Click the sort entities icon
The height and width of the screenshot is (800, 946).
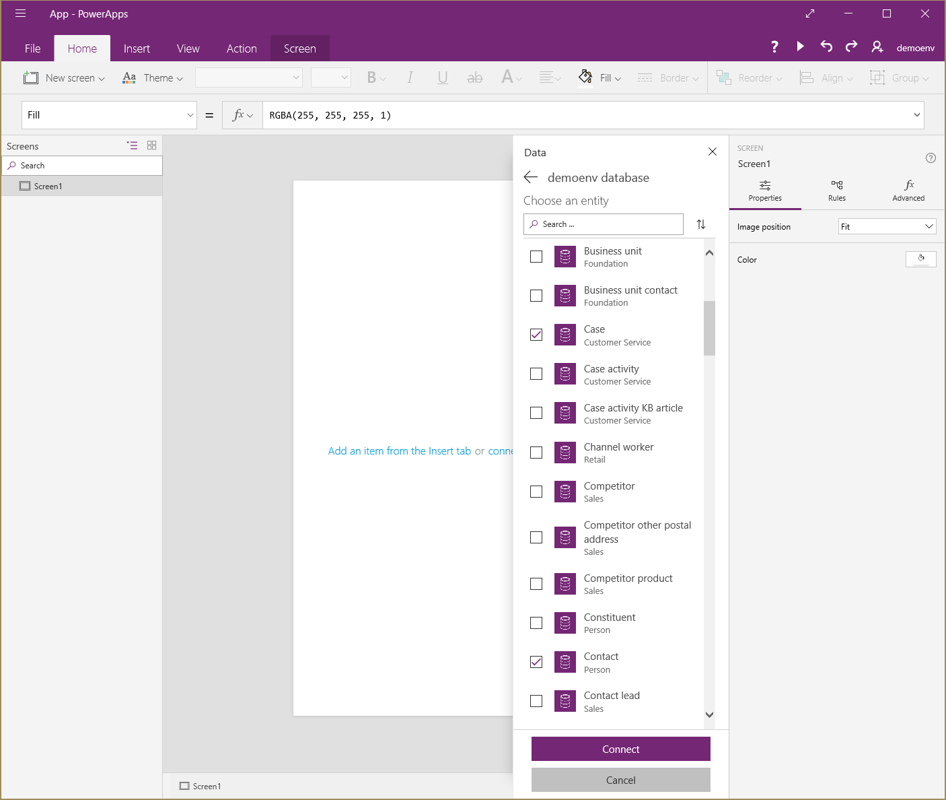[x=701, y=224]
